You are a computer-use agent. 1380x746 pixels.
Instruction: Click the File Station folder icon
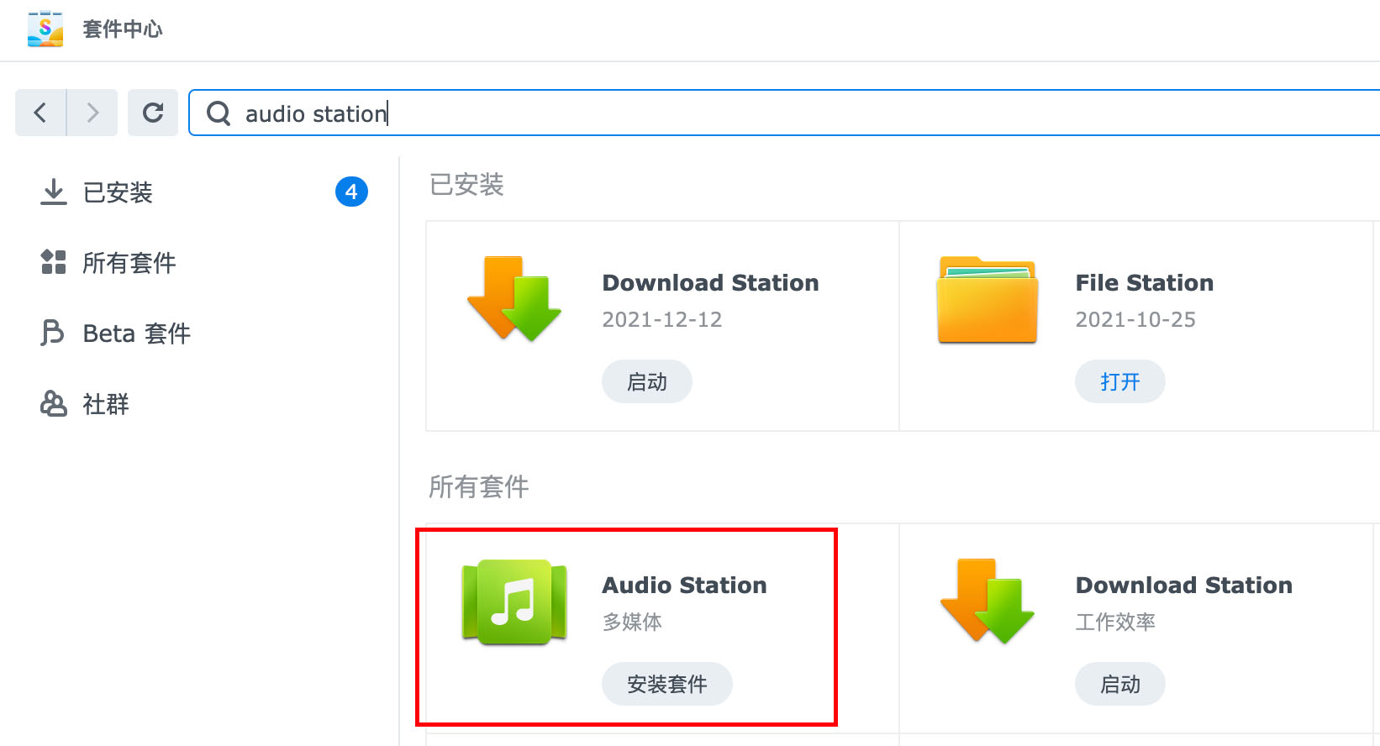pyautogui.click(x=987, y=300)
